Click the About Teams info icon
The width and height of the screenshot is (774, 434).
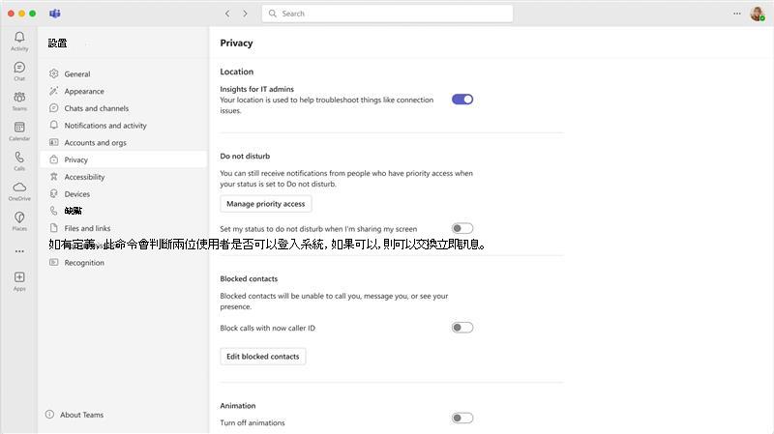(50, 415)
